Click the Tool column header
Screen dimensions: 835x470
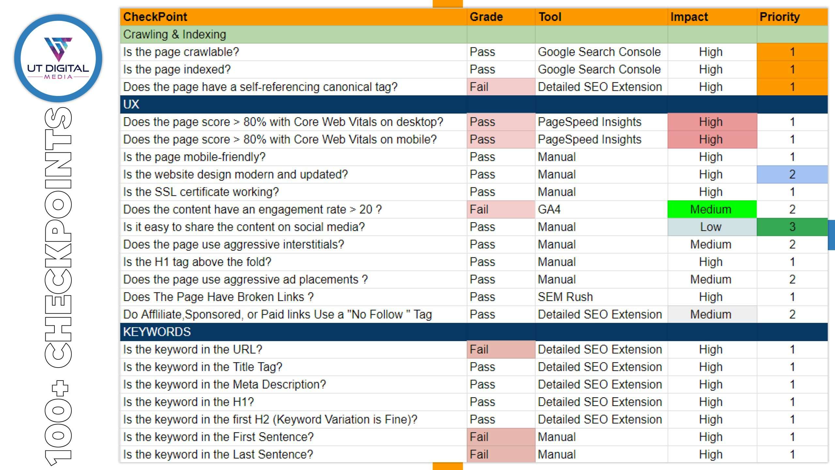pyautogui.click(x=550, y=17)
